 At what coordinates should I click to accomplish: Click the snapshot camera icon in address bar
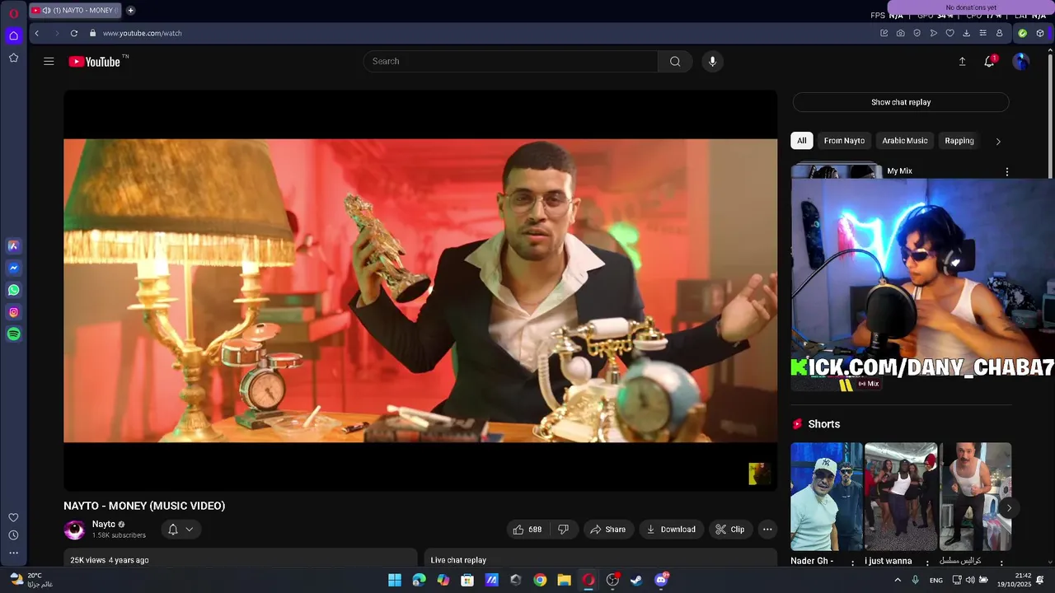point(900,33)
